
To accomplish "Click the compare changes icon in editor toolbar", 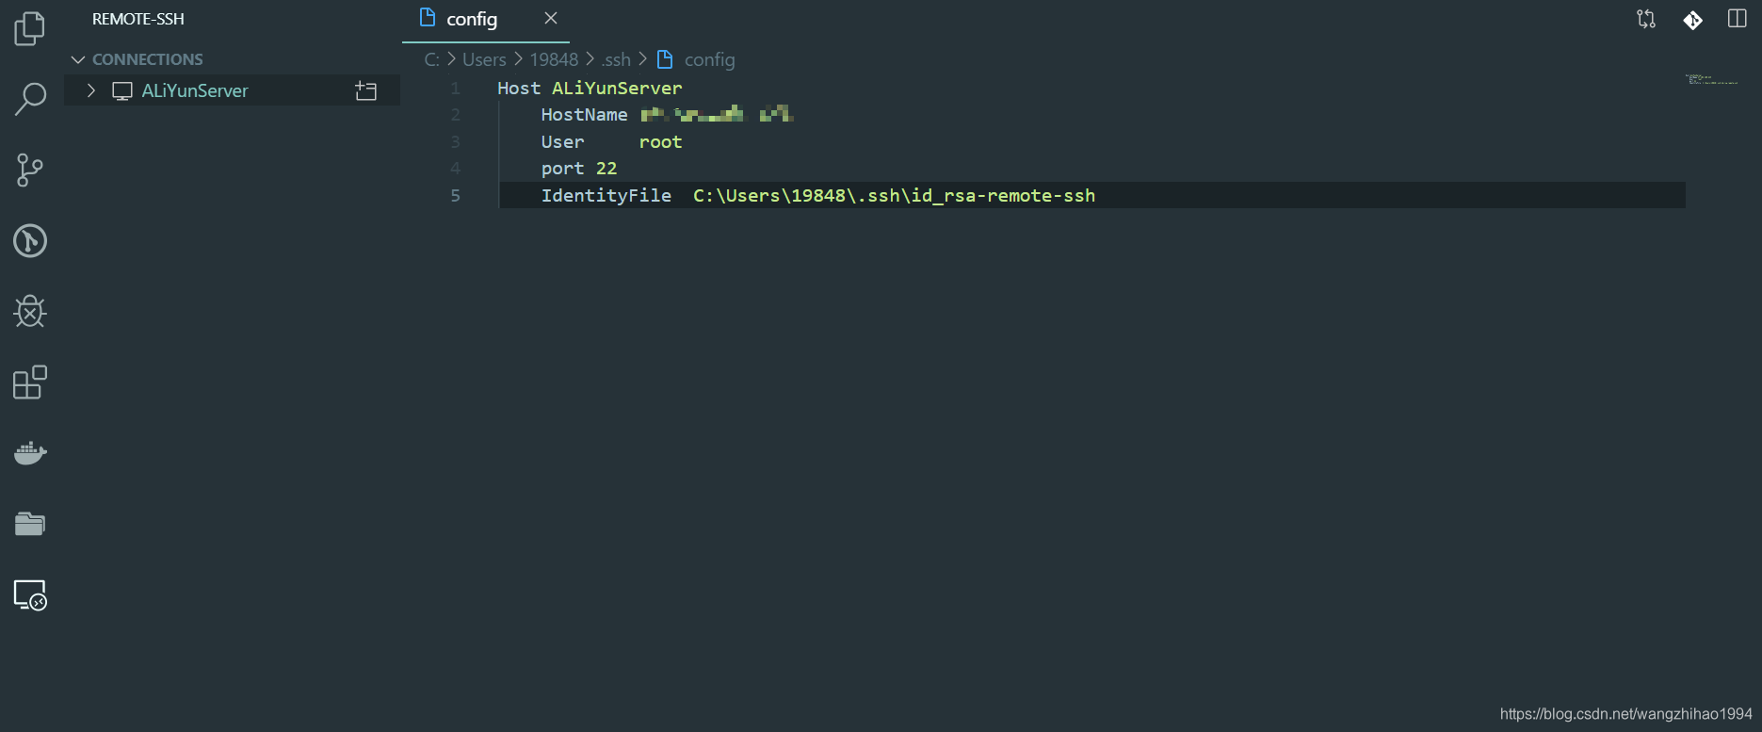I will [1646, 19].
